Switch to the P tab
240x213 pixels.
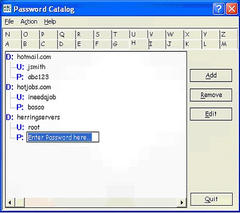point(48,34)
